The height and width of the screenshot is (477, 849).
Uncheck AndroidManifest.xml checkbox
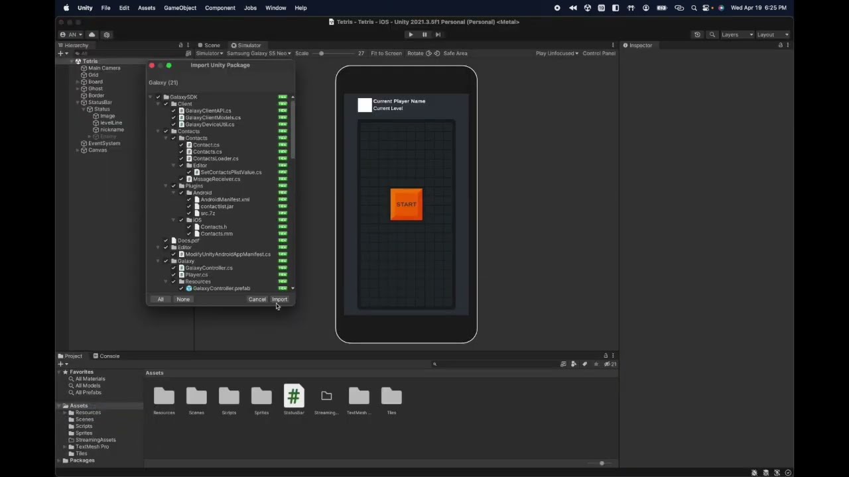tap(188, 199)
